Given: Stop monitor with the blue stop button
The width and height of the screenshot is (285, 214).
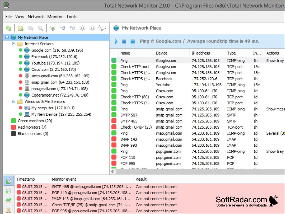Looking at the screenshot, I should 133,41.
